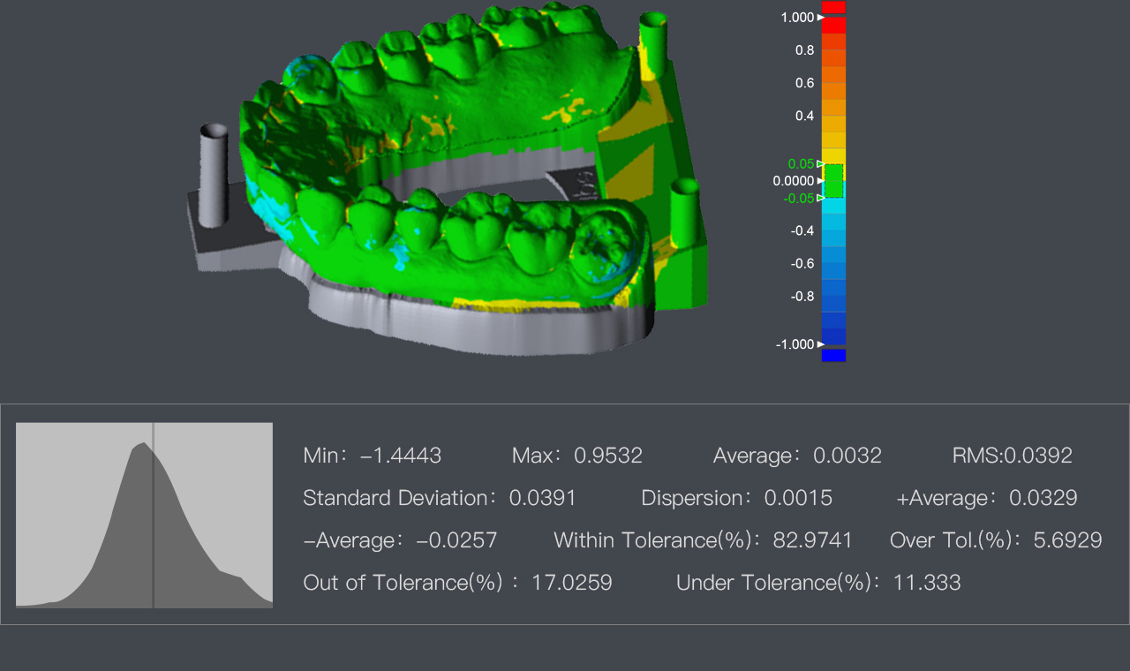Image resolution: width=1130 pixels, height=671 pixels.
Task: Select the 1.000 upper limit marker on scale
Action: tap(820, 18)
